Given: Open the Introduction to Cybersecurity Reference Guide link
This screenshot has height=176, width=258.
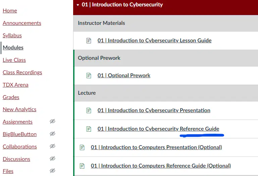Looking at the screenshot, I should [158, 129].
